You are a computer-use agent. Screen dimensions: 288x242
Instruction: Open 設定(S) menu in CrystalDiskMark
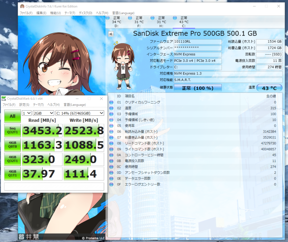[24, 105]
